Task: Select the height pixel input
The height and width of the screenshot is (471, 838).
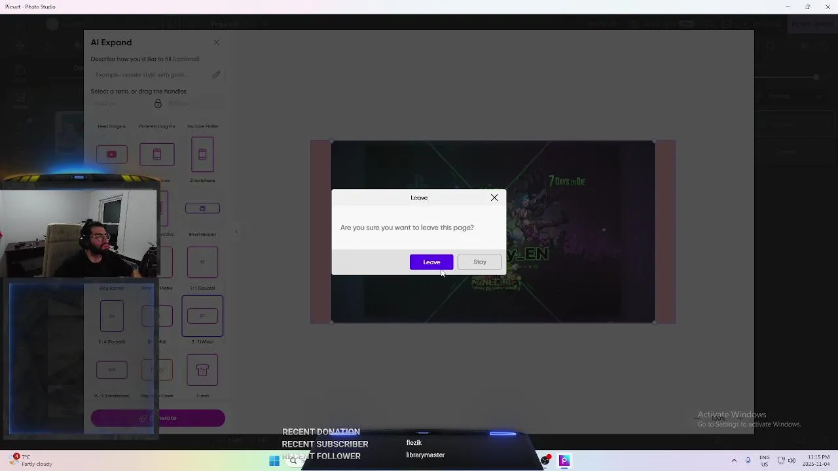Action: pyautogui.click(x=194, y=103)
